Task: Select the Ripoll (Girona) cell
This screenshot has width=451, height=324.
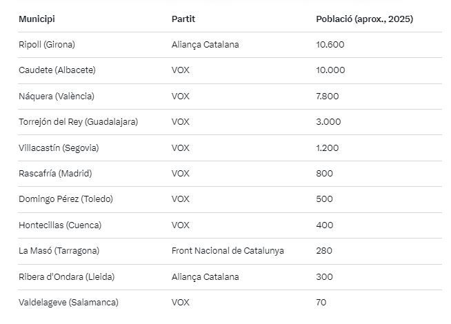Action: (47, 45)
